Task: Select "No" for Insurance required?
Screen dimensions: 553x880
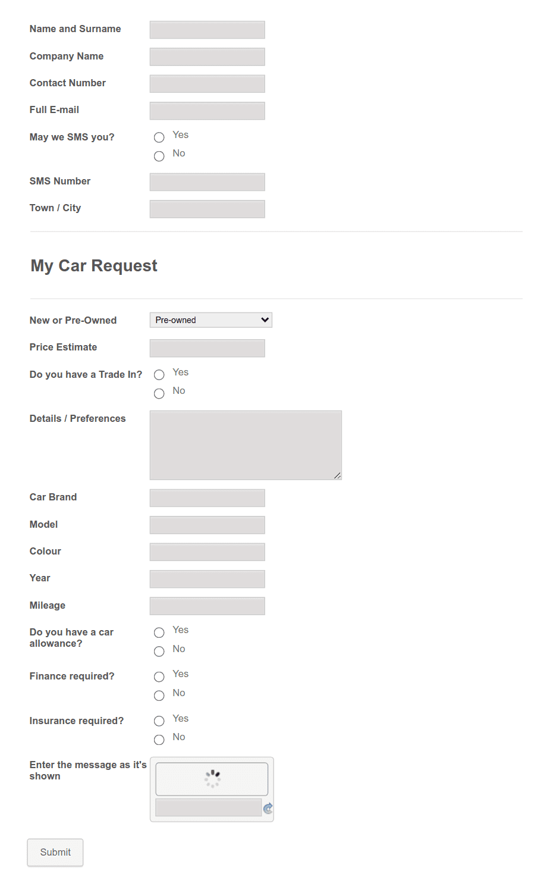Action: (x=159, y=740)
